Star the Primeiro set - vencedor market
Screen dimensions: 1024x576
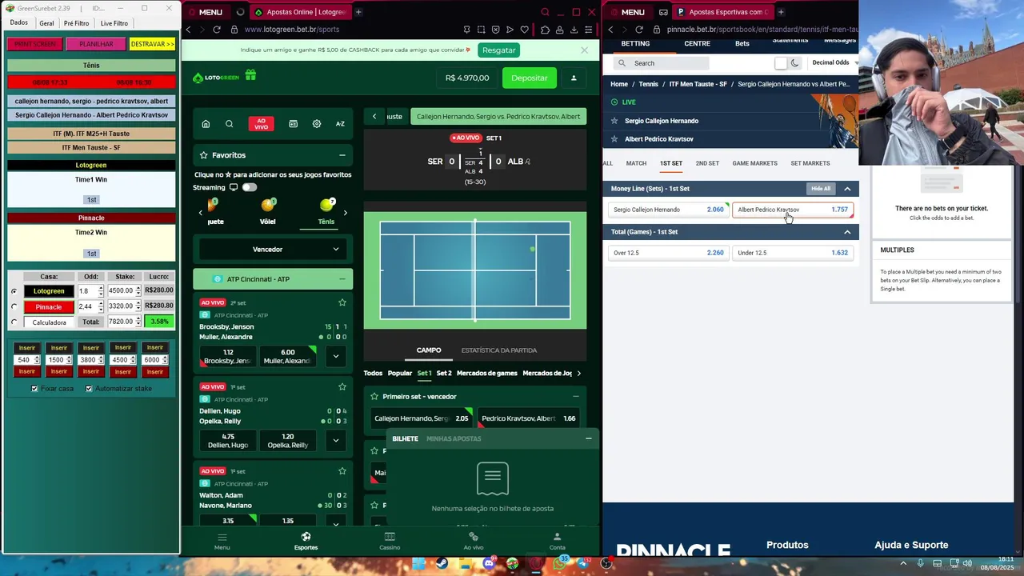tap(374, 396)
